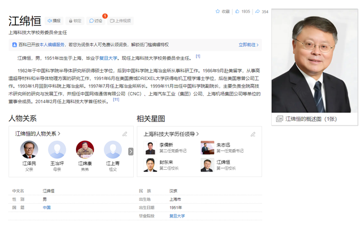Image resolution: width=363 pixels, height=227 pixels.
Task: Click the 中国 nationality link in the info table
Action: pyautogui.click(x=47, y=208)
